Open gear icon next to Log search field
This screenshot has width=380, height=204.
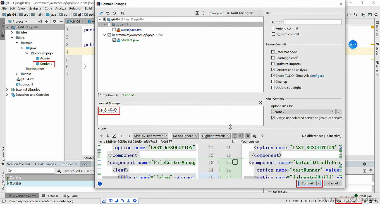click(x=59, y=171)
